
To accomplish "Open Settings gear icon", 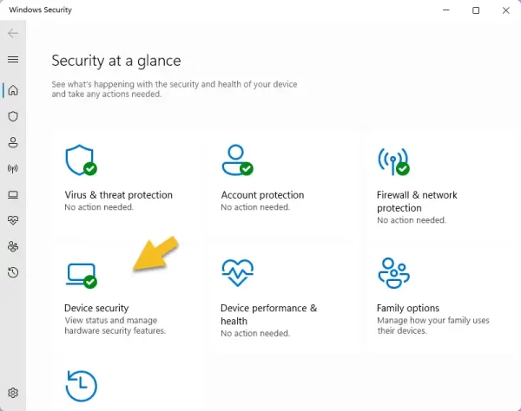I will click(13, 393).
